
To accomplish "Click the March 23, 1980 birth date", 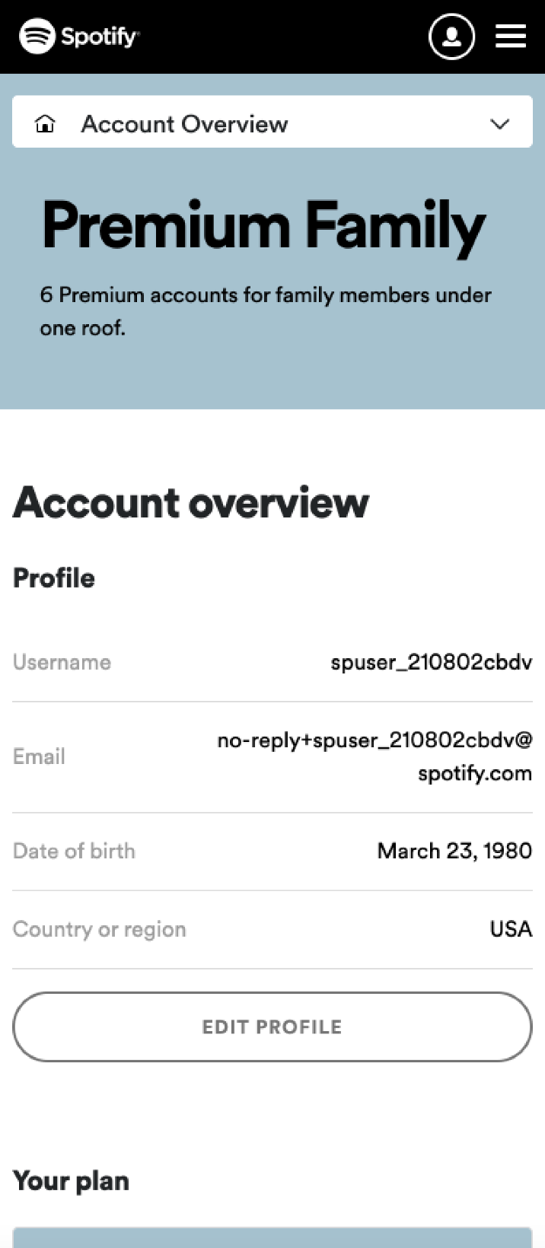I will 454,851.
